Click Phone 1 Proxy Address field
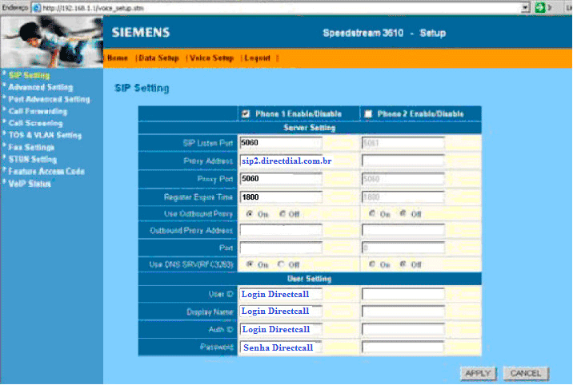This screenshot has width=573, height=385. pyautogui.click(x=281, y=161)
